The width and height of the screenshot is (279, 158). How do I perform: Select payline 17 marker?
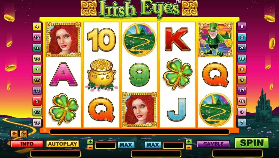(x=242, y=91)
